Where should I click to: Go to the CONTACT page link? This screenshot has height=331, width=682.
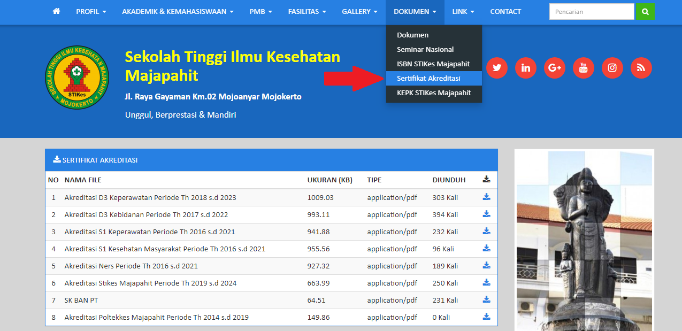click(505, 11)
